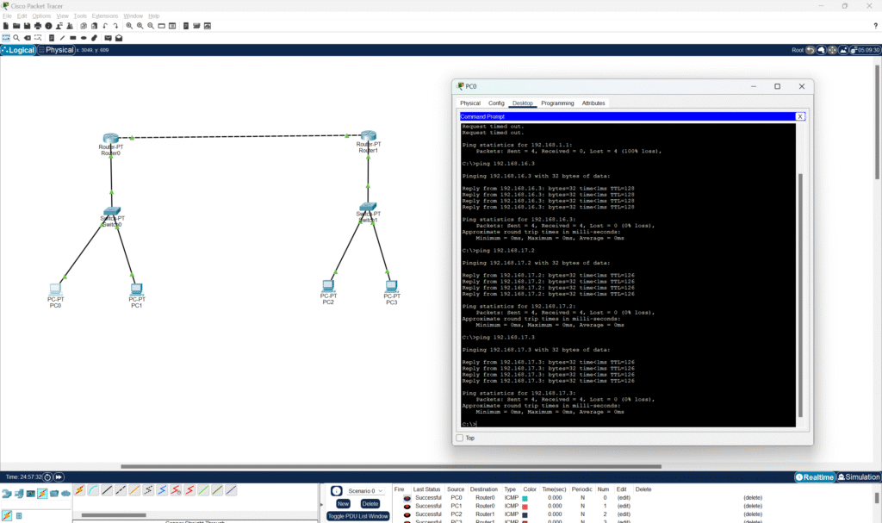Redo using the toolbar redo arrow

(x=116, y=26)
